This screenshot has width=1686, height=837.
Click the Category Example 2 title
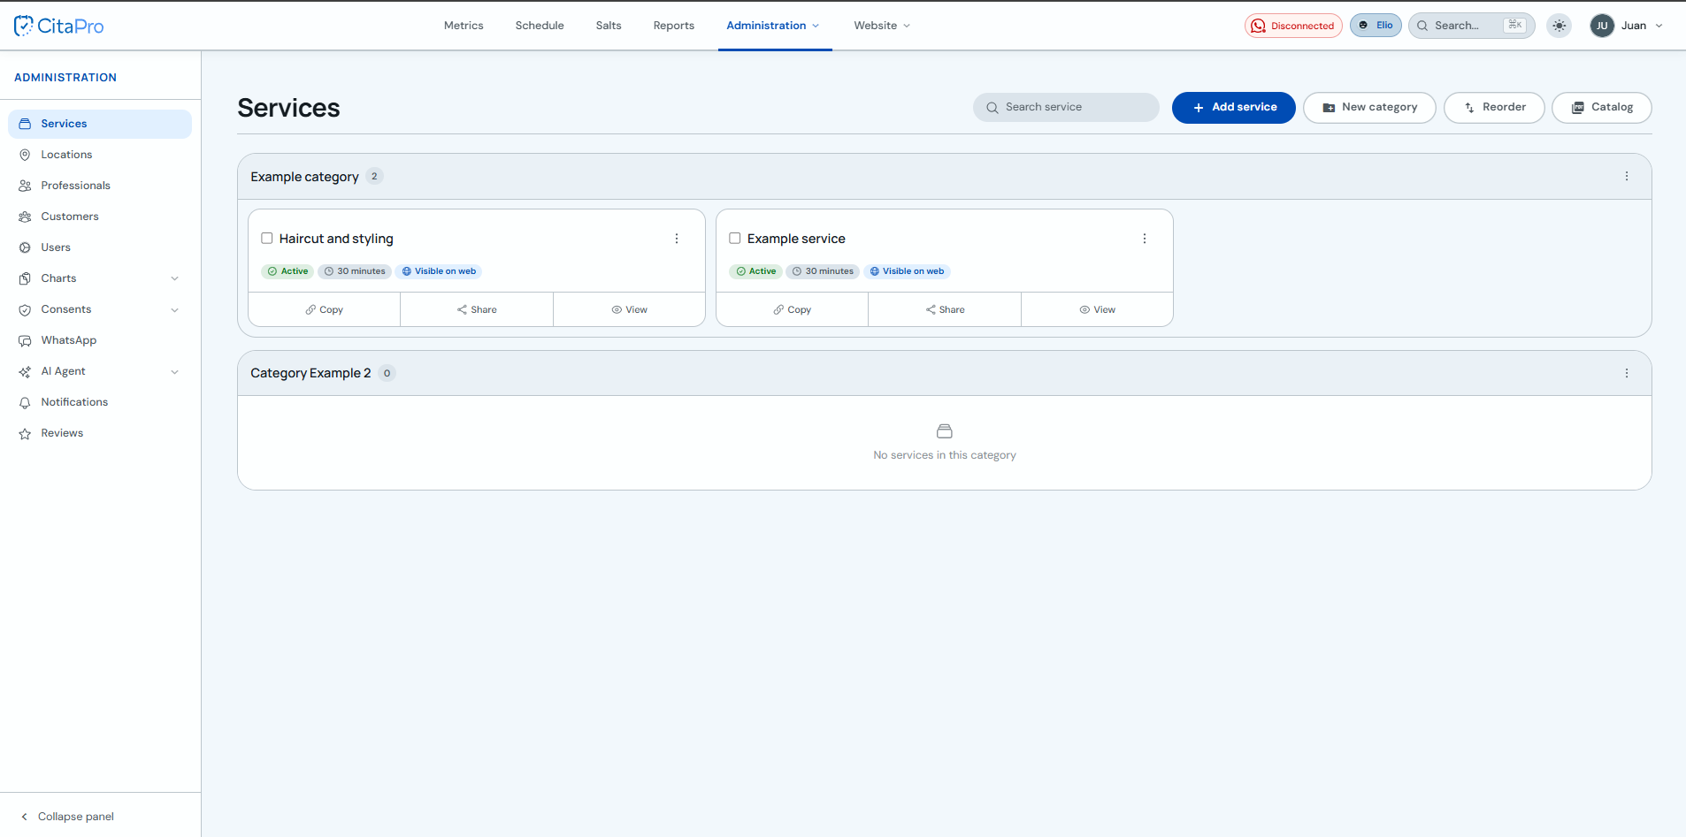click(x=310, y=373)
